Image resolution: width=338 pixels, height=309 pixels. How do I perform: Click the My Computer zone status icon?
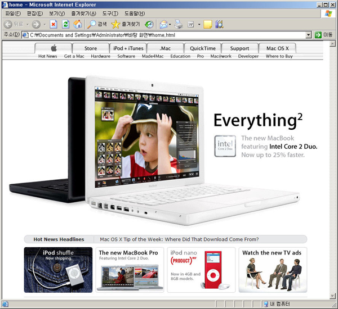pyautogui.click(x=266, y=304)
